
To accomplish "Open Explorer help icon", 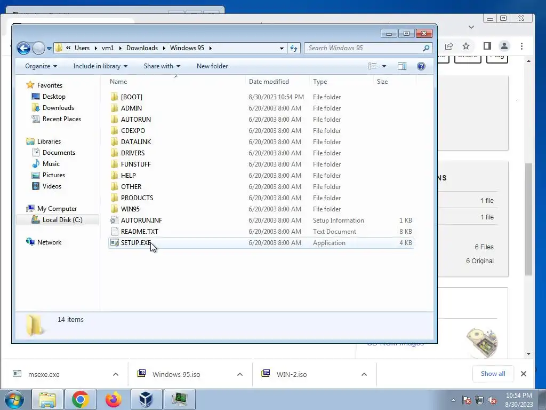I will (x=421, y=66).
